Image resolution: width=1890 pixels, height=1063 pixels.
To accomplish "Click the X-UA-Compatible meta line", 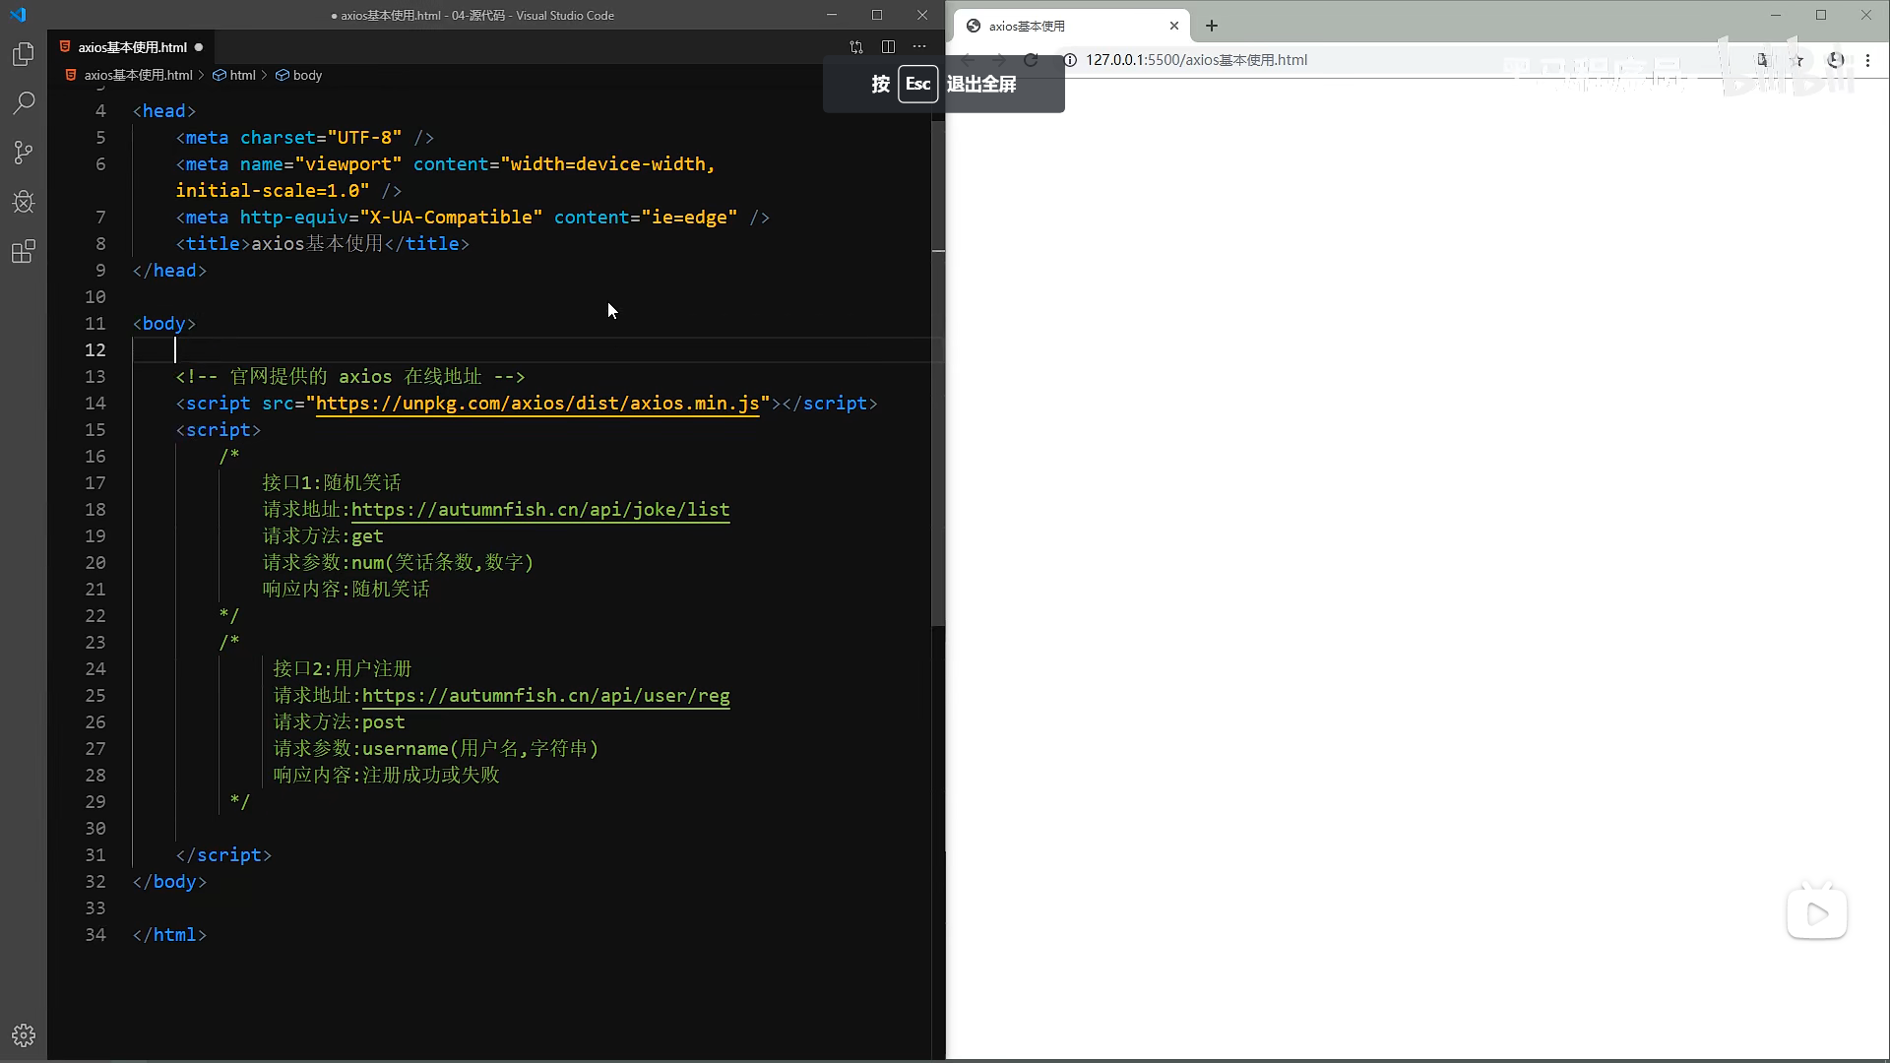I will 472,218.
